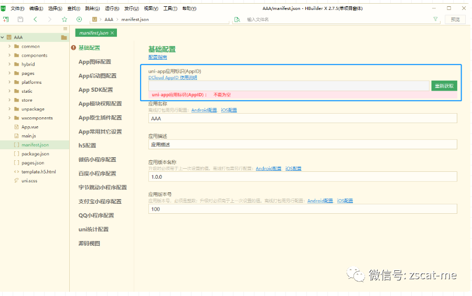Expand the hybrid folder
The width and height of the screenshot is (472, 296).
click(9, 64)
